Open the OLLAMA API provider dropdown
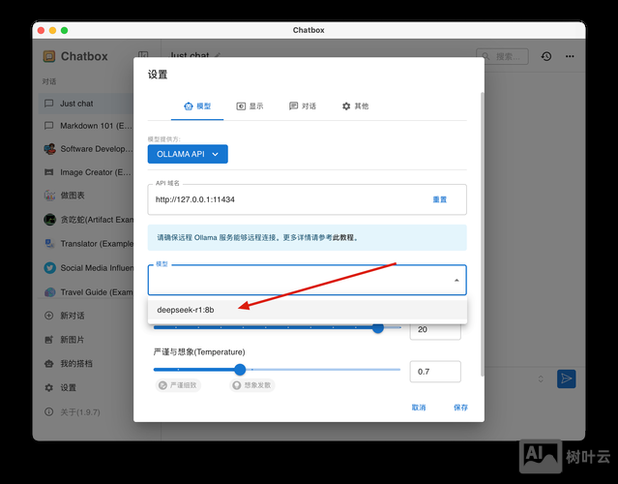This screenshot has height=484, width=618. (x=188, y=153)
